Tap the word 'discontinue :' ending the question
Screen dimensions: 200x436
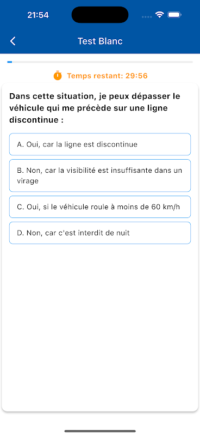(x=36, y=120)
